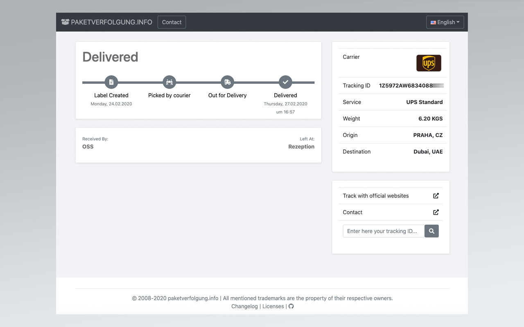The height and width of the screenshot is (327, 524).
Task: Click the Weight row label
Action: click(352, 119)
